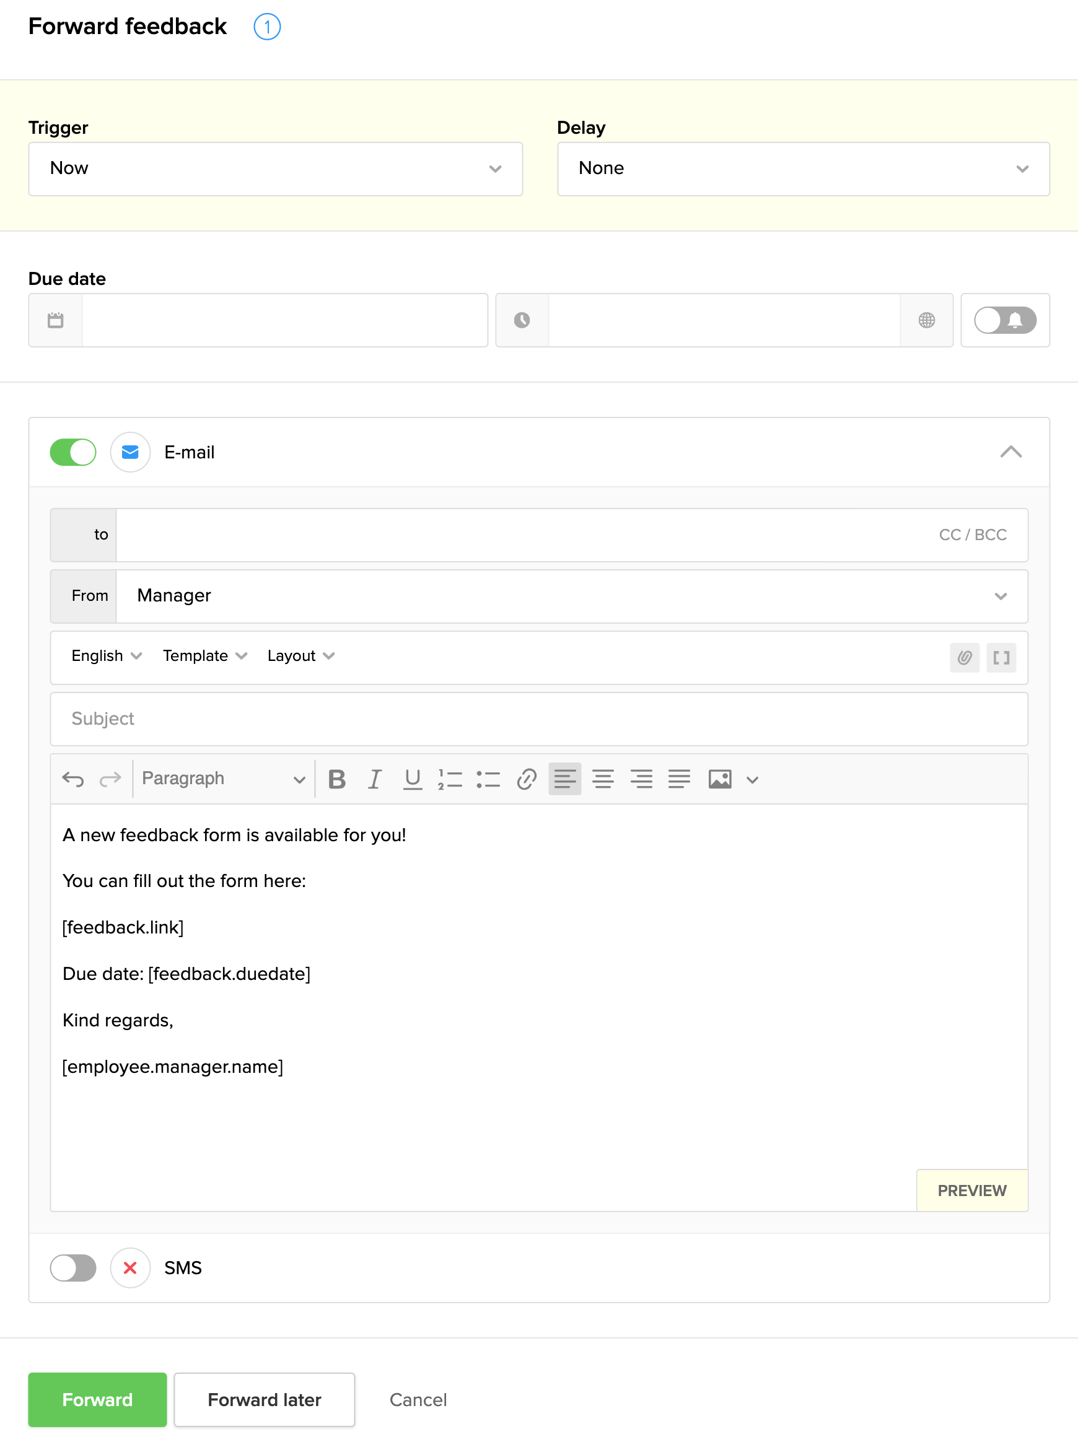Apply italic formatting in the editor

tap(374, 779)
